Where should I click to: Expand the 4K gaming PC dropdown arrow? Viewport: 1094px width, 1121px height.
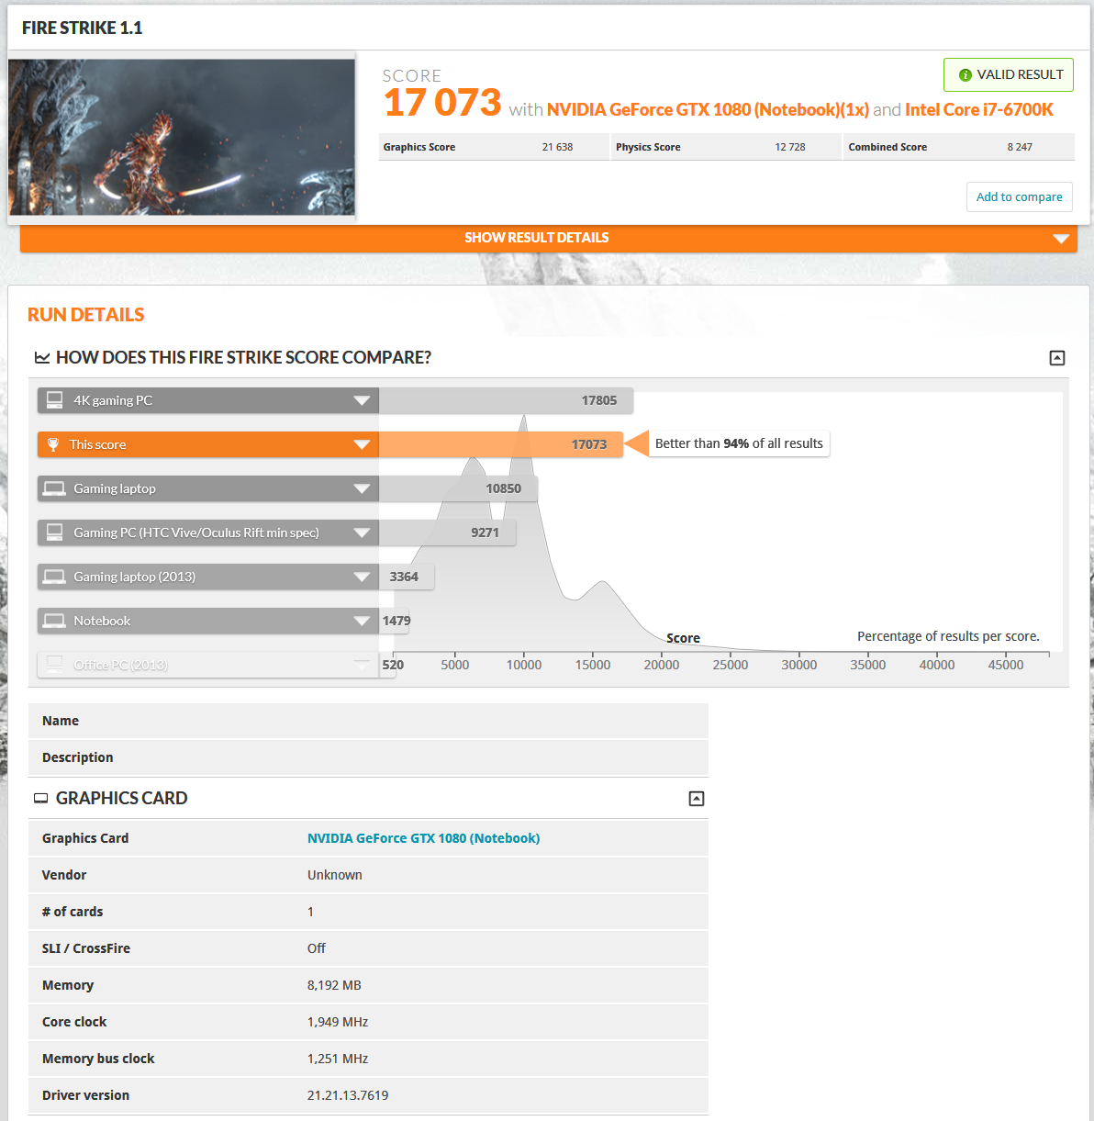[x=362, y=400]
